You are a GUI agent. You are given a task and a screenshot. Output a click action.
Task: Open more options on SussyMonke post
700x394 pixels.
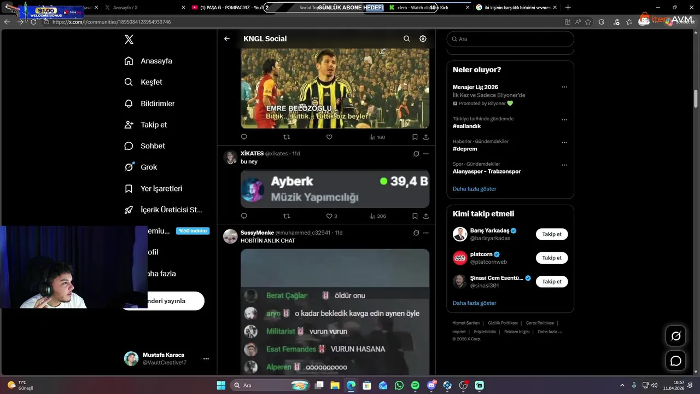tap(426, 233)
